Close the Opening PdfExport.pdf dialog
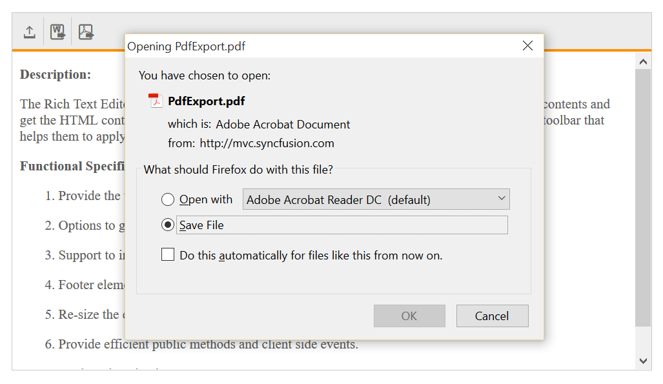This screenshot has height=384, width=663. (527, 46)
